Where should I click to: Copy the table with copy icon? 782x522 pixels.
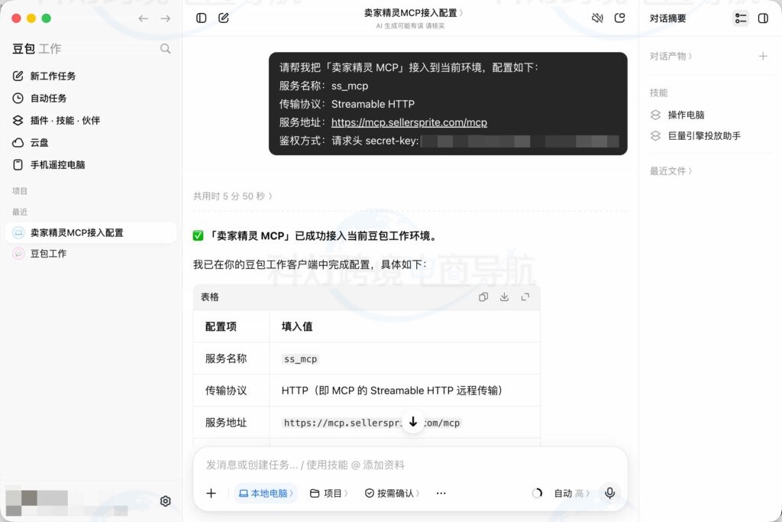(x=483, y=297)
